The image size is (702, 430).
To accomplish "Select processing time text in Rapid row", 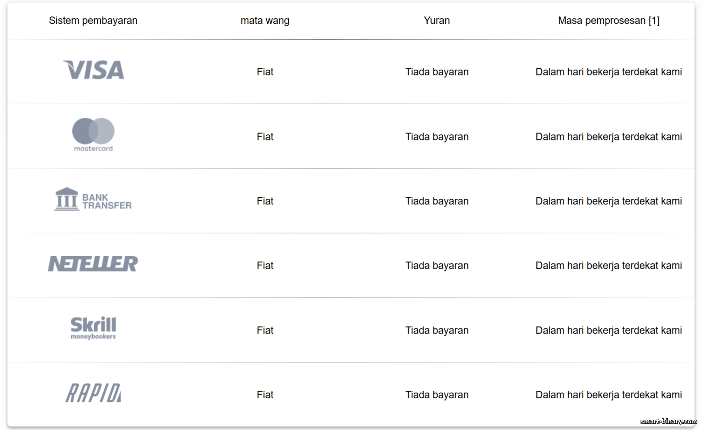I will click(x=608, y=395).
